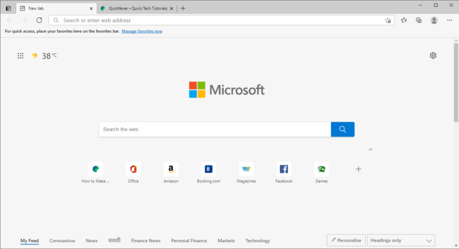Open the News feed tab
The image size is (459, 249).
coord(92,240)
